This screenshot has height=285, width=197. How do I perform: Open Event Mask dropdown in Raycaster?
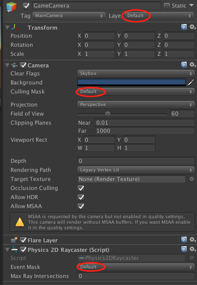136,267
